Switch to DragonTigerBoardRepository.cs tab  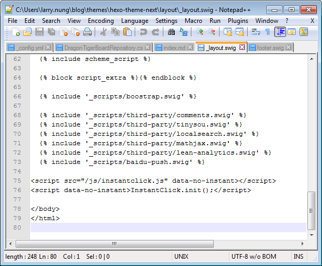pos(104,48)
